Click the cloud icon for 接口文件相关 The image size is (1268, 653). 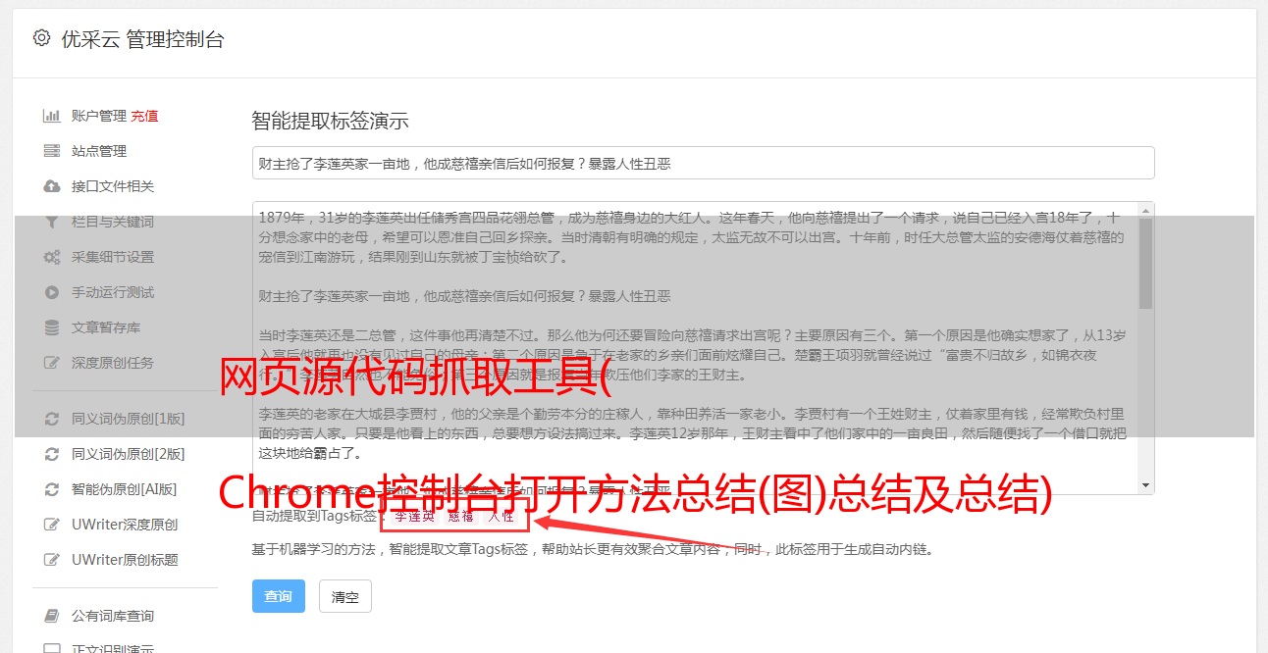[x=52, y=186]
